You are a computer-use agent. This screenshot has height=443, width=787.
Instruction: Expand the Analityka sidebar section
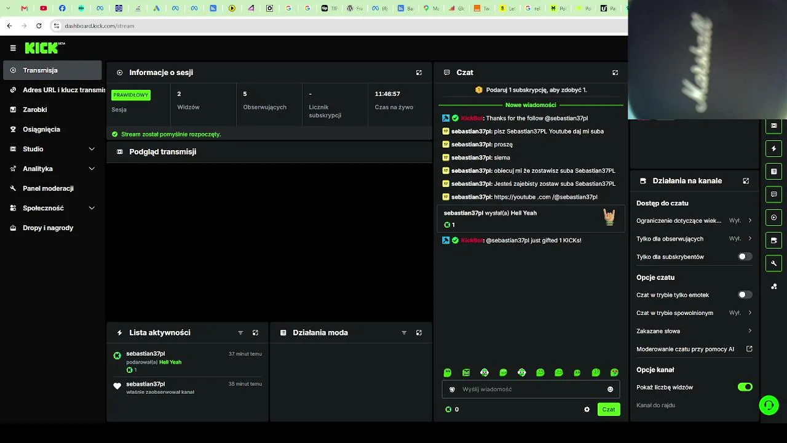52,169
